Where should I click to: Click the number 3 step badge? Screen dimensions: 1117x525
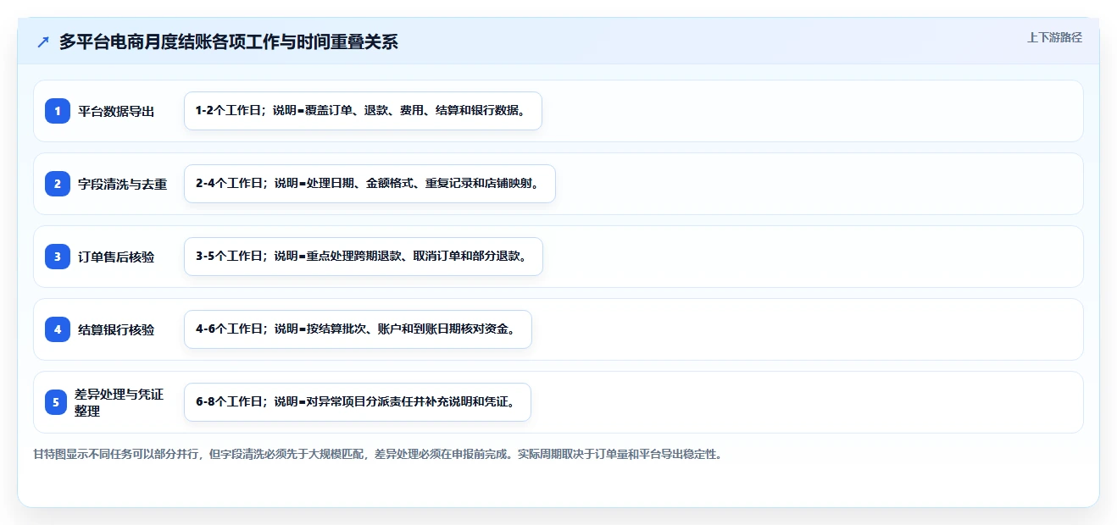(58, 257)
